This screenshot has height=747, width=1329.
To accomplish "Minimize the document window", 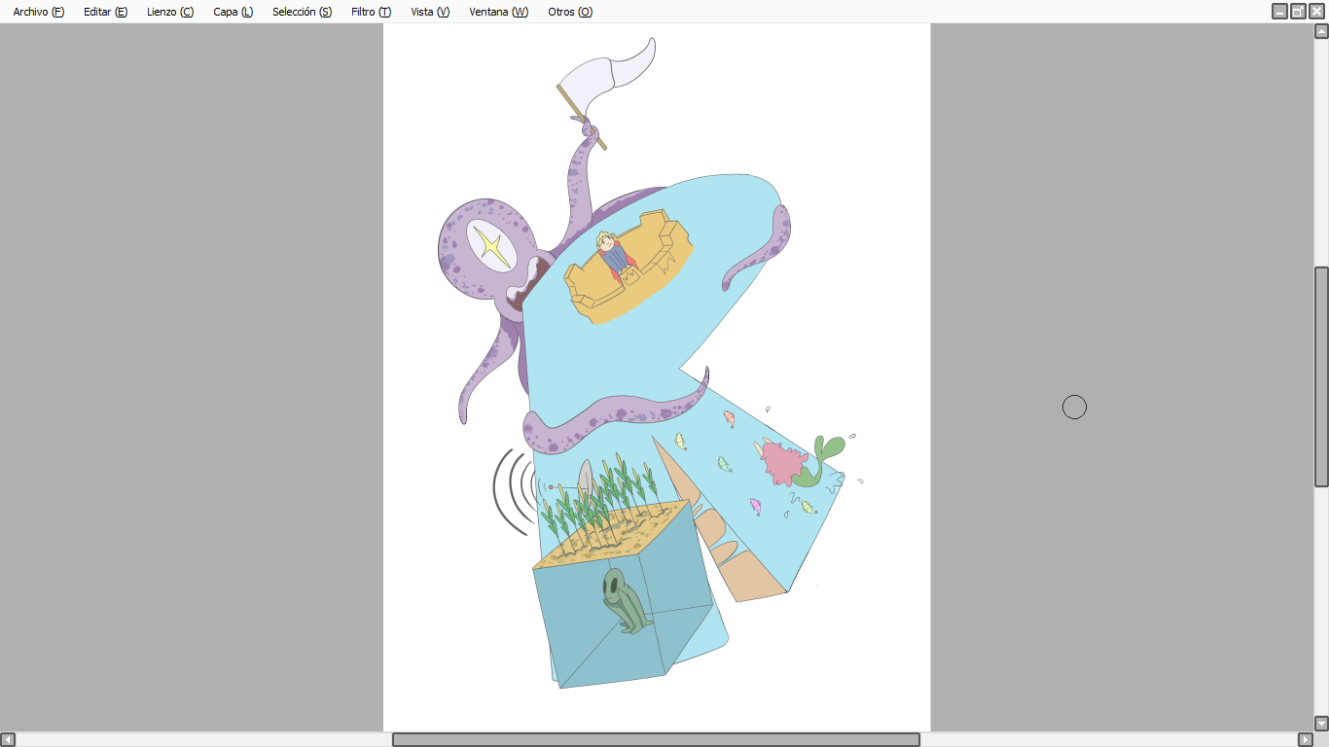I will click(1280, 12).
